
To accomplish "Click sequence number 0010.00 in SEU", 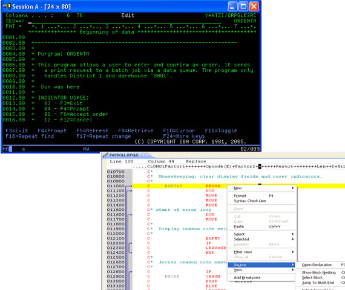I will click(x=14, y=87).
